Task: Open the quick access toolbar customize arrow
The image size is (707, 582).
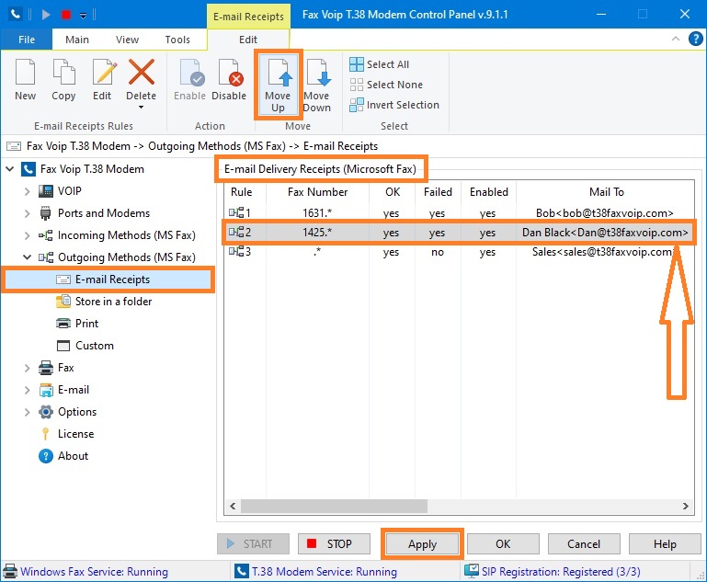Action: pos(83,16)
